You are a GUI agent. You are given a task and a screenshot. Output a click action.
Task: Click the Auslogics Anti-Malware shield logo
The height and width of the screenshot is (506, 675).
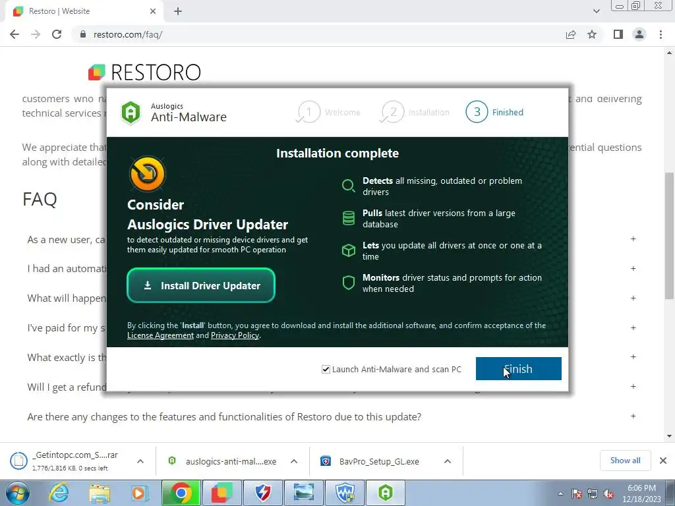(131, 112)
